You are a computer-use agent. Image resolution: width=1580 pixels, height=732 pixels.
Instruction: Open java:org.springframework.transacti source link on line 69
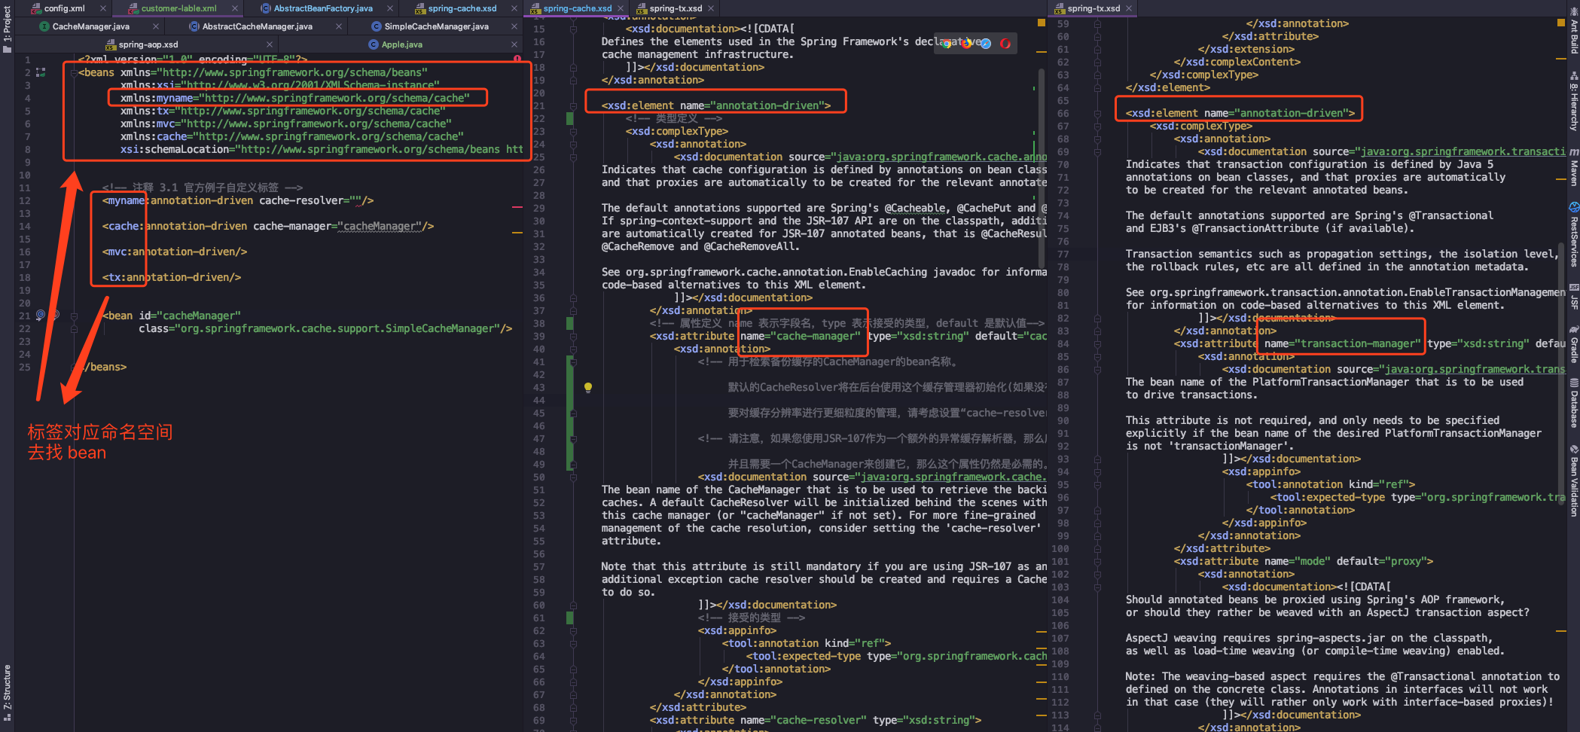tap(1463, 151)
